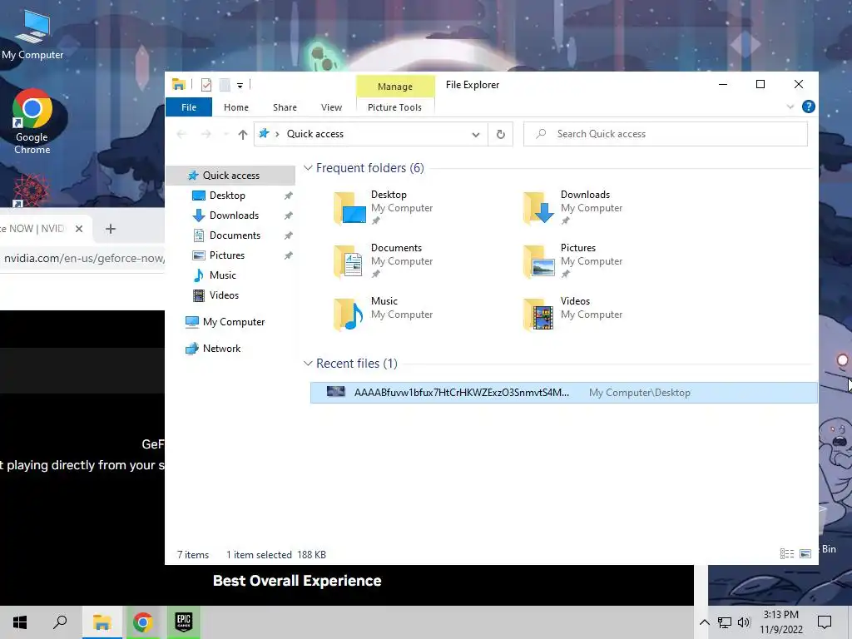
Task: Click the File Explorer title bar folder icon
Action: (178, 84)
